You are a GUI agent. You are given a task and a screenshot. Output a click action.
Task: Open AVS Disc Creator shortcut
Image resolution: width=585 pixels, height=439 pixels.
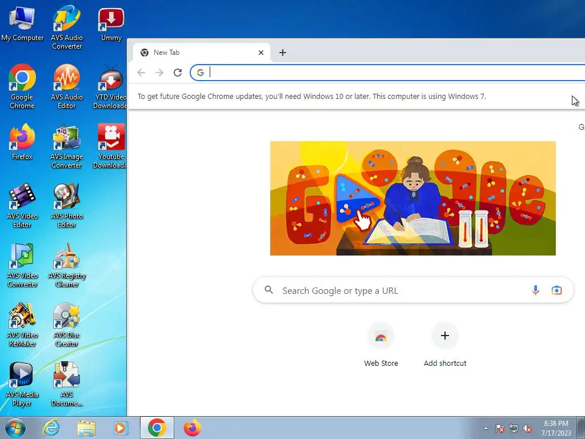[x=67, y=325]
